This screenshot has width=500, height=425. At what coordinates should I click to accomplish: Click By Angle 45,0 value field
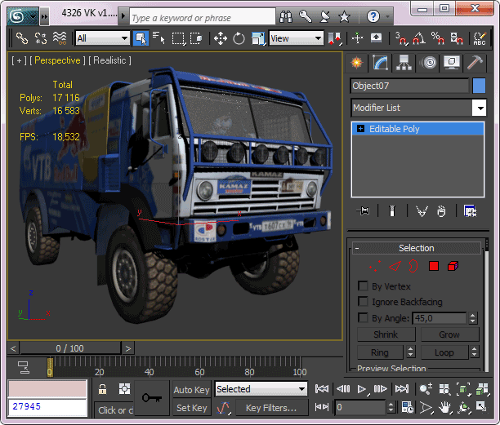(x=440, y=318)
